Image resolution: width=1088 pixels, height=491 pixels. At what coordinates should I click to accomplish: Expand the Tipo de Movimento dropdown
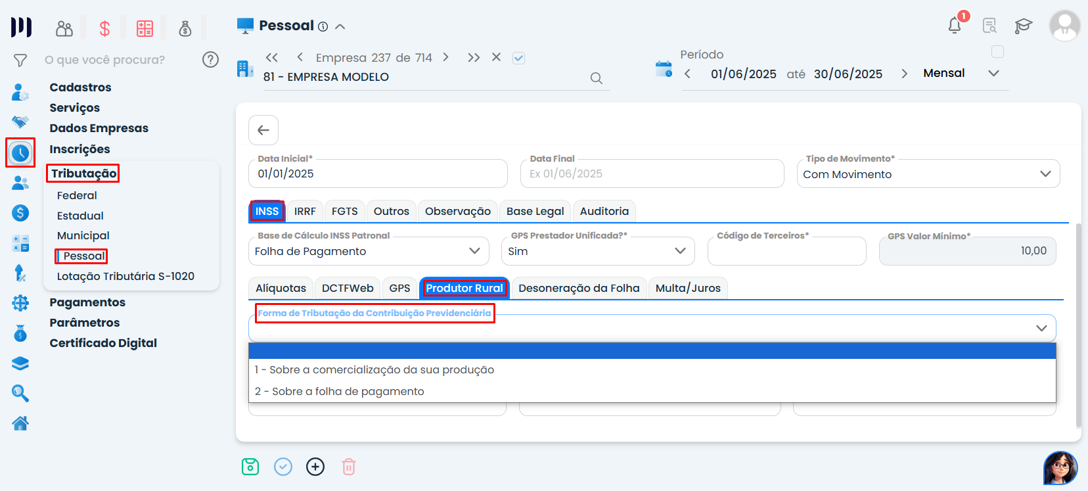(x=1045, y=174)
